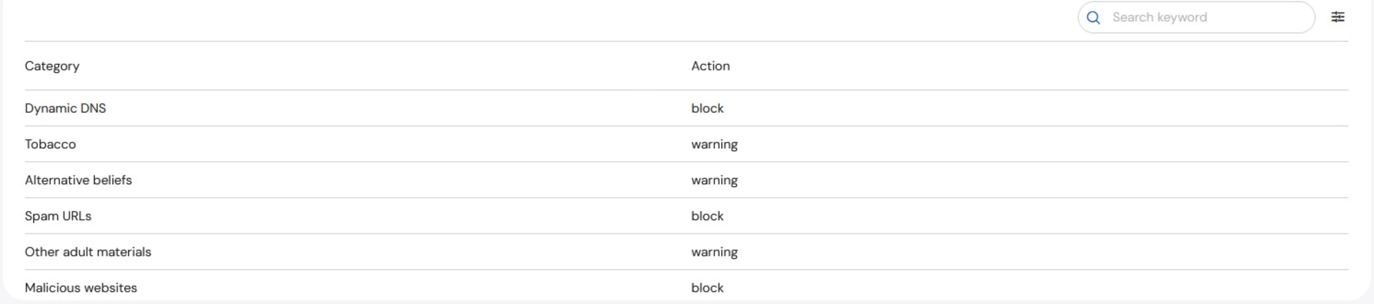
Task: Click block action for Malicious websites
Action: [707, 287]
